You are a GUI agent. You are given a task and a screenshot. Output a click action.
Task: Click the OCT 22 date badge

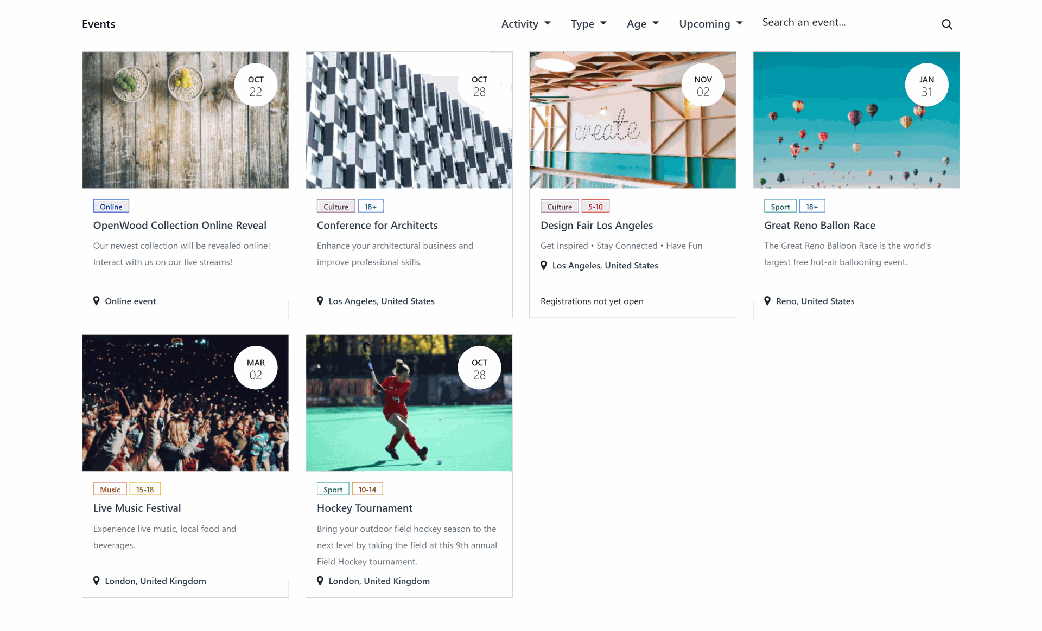tap(256, 85)
